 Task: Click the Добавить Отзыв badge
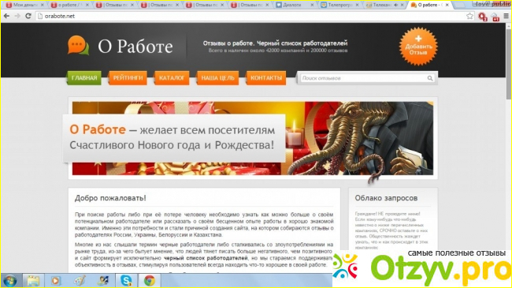click(418, 47)
